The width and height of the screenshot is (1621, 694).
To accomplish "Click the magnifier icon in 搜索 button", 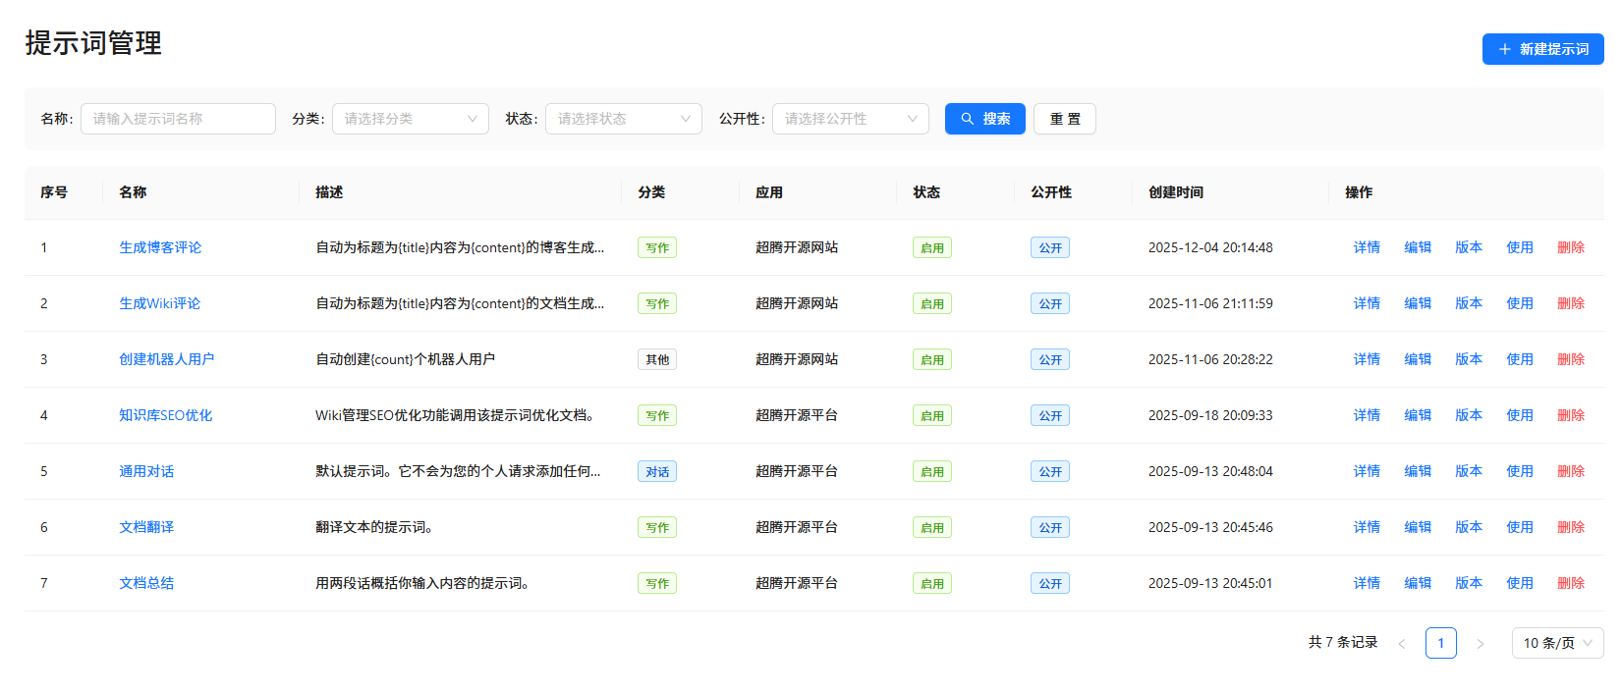I will 968,119.
